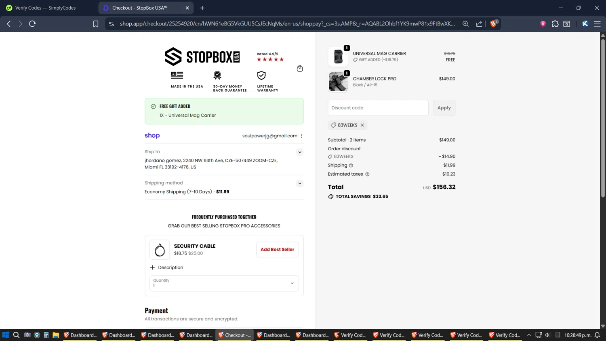Click the Estimated taxes help icon
606x341 pixels.
pyautogui.click(x=367, y=174)
